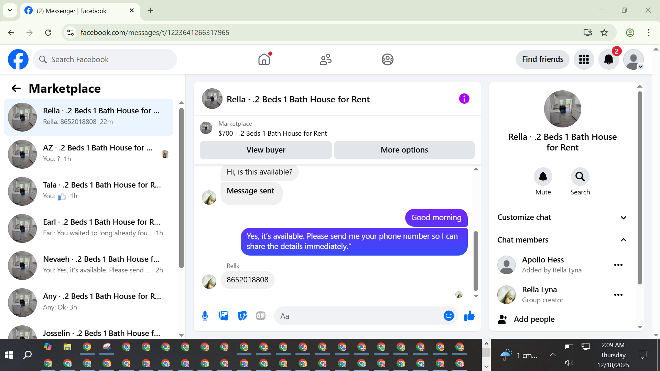Click the conversation list scrollbar
Image resolution: width=660 pixels, height=371 pixels.
[181, 188]
